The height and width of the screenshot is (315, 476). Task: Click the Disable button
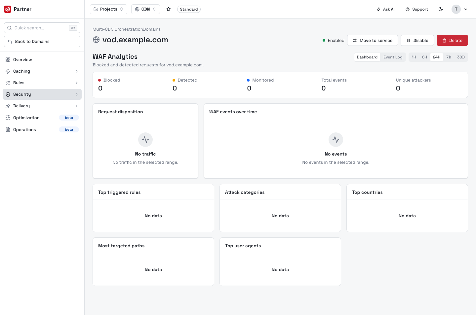pyautogui.click(x=417, y=40)
